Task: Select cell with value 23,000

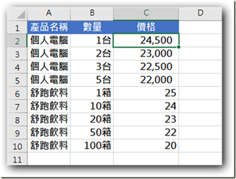Action: pos(146,54)
